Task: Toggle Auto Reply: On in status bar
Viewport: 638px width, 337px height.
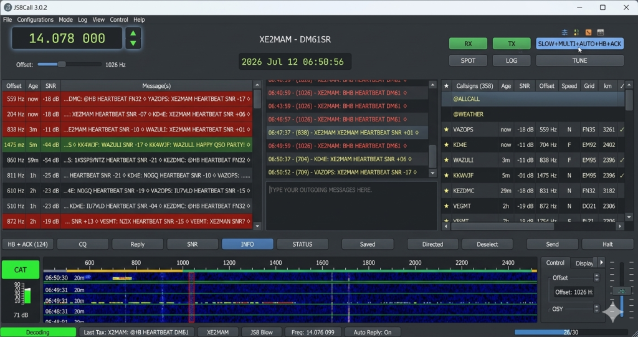Action: click(x=373, y=332)
